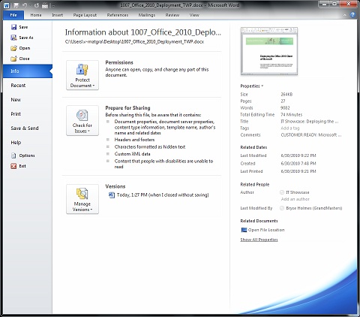Image resolution: width=360 pixels, height=317 pixels.
Task: Click the Last Modified date value
Action: tap(298, 155)
